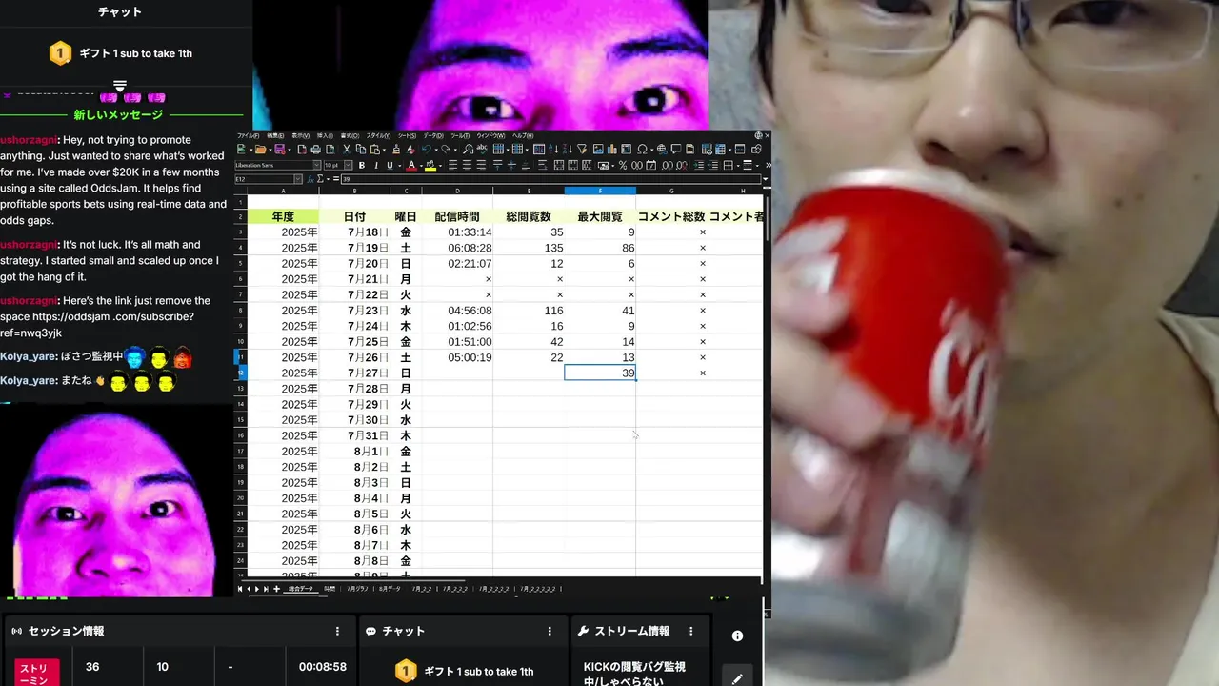This screenshot has width=1219, height=686.
Task: Insert a chart using the chart icon
Action: (612, 150)
